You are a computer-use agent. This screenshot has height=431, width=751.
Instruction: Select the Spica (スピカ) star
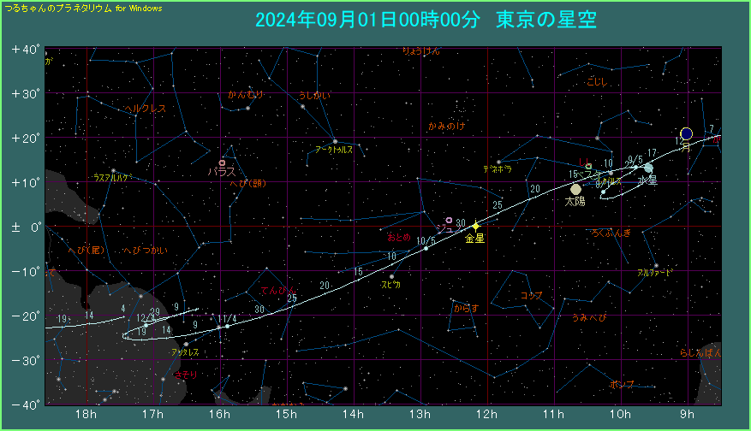pos(391,276)
